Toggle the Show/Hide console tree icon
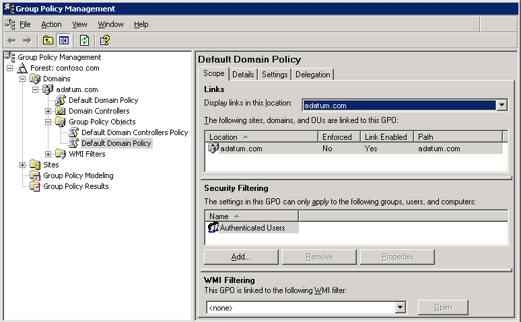The width and height of the screenshot is (521, 322). click(64, 40)
